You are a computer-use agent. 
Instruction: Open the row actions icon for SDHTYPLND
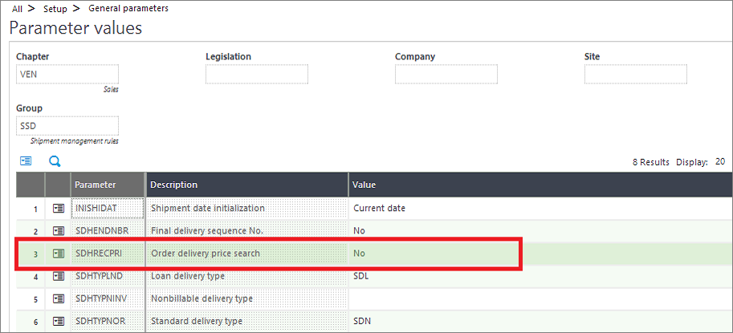point(59,276)
